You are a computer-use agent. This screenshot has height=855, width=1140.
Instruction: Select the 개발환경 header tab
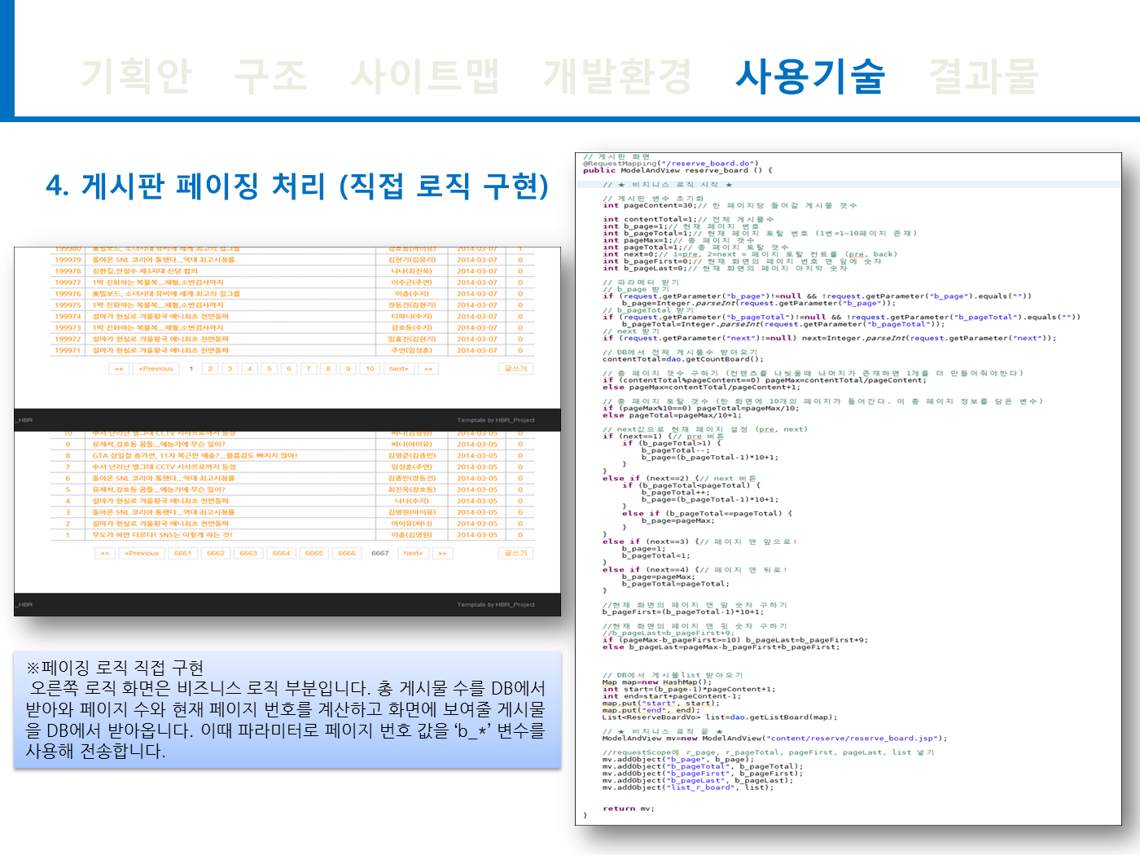click(617, 76)
